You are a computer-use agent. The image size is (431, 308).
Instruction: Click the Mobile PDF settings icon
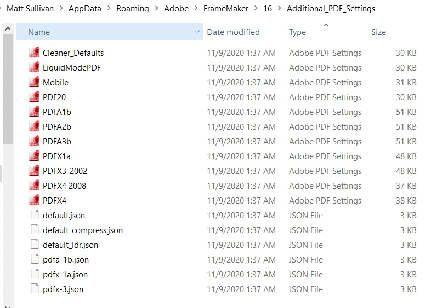coord(35,82)
